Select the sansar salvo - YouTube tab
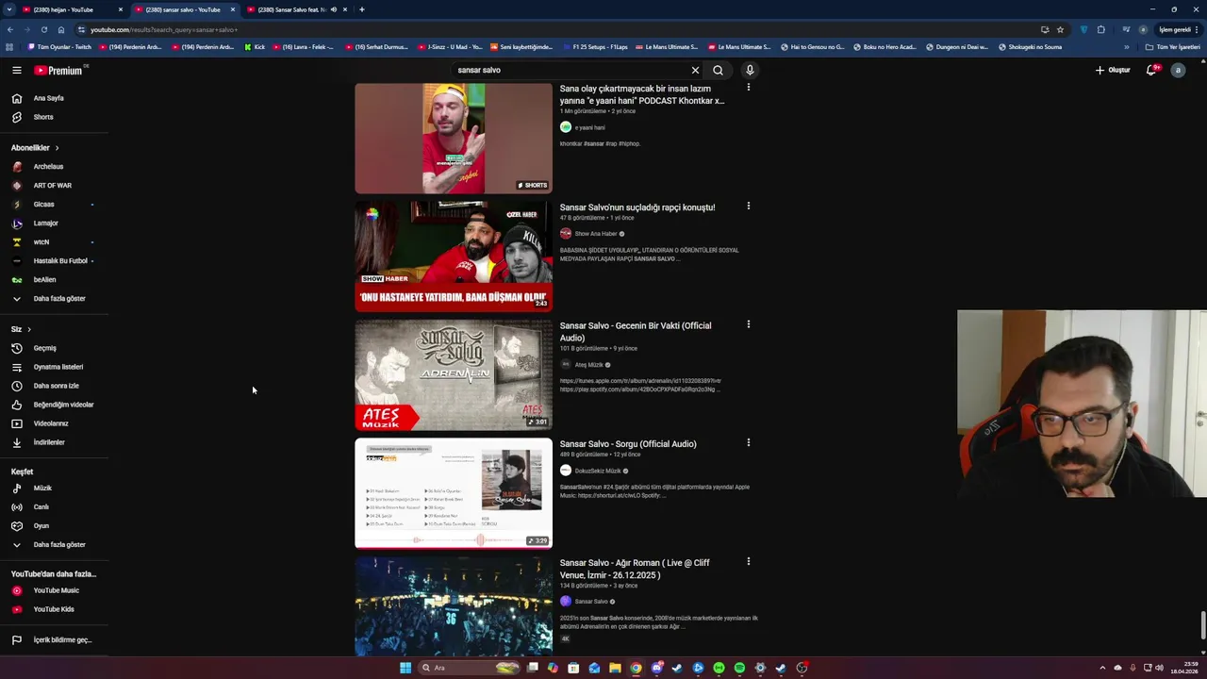 (184, 9)
